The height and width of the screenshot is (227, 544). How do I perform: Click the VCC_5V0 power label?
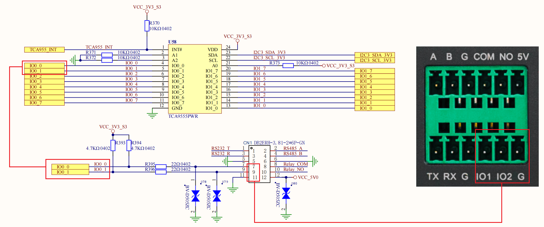pos(308,177)
